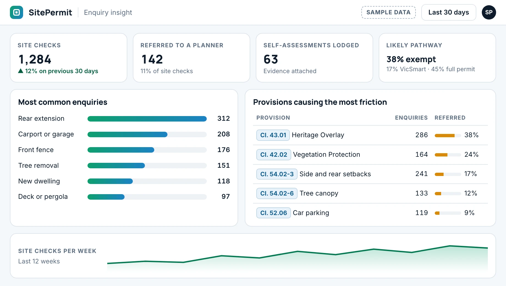Click the Evidence attached subtext
Screen dimensions: 506x286
click(290, 71)
